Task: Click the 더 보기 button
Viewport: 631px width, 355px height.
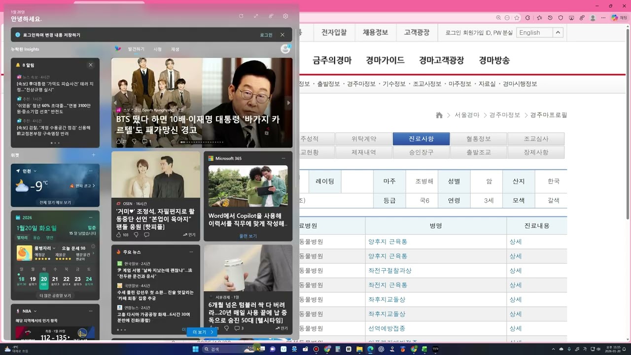Action: click(x=202, y=332)
